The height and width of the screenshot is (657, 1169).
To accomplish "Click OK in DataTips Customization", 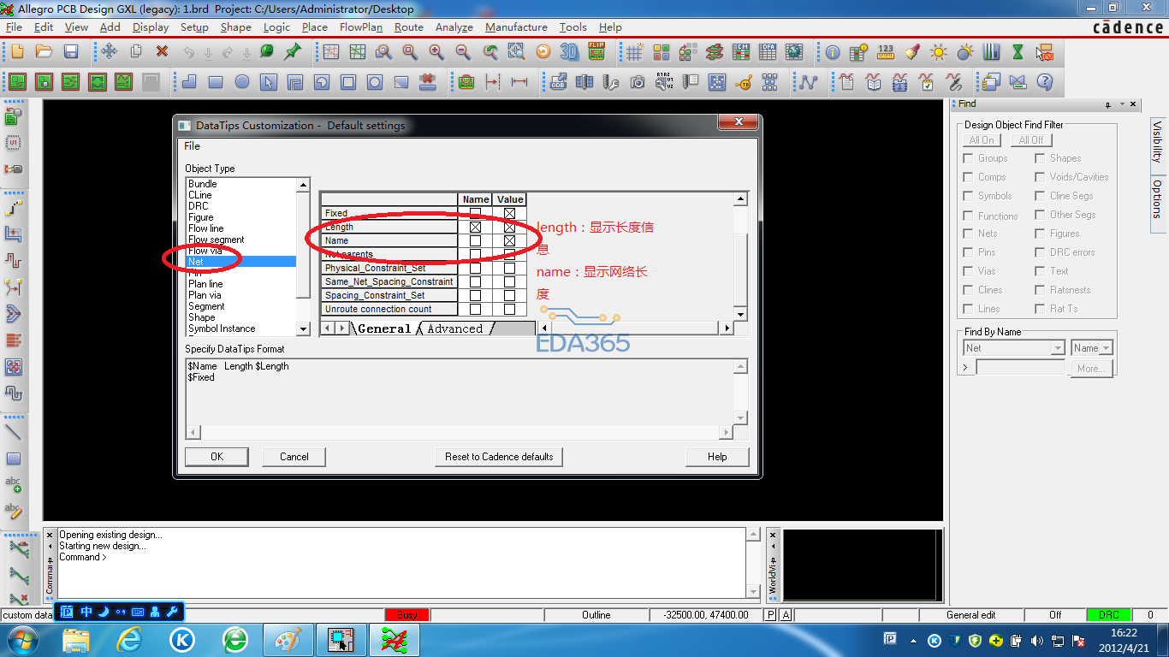I will click(217, 457).
